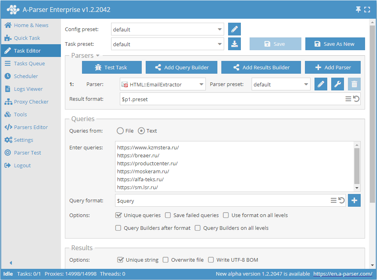Click the wrench icon for parser options
The image size is (377, 280).
338,84
